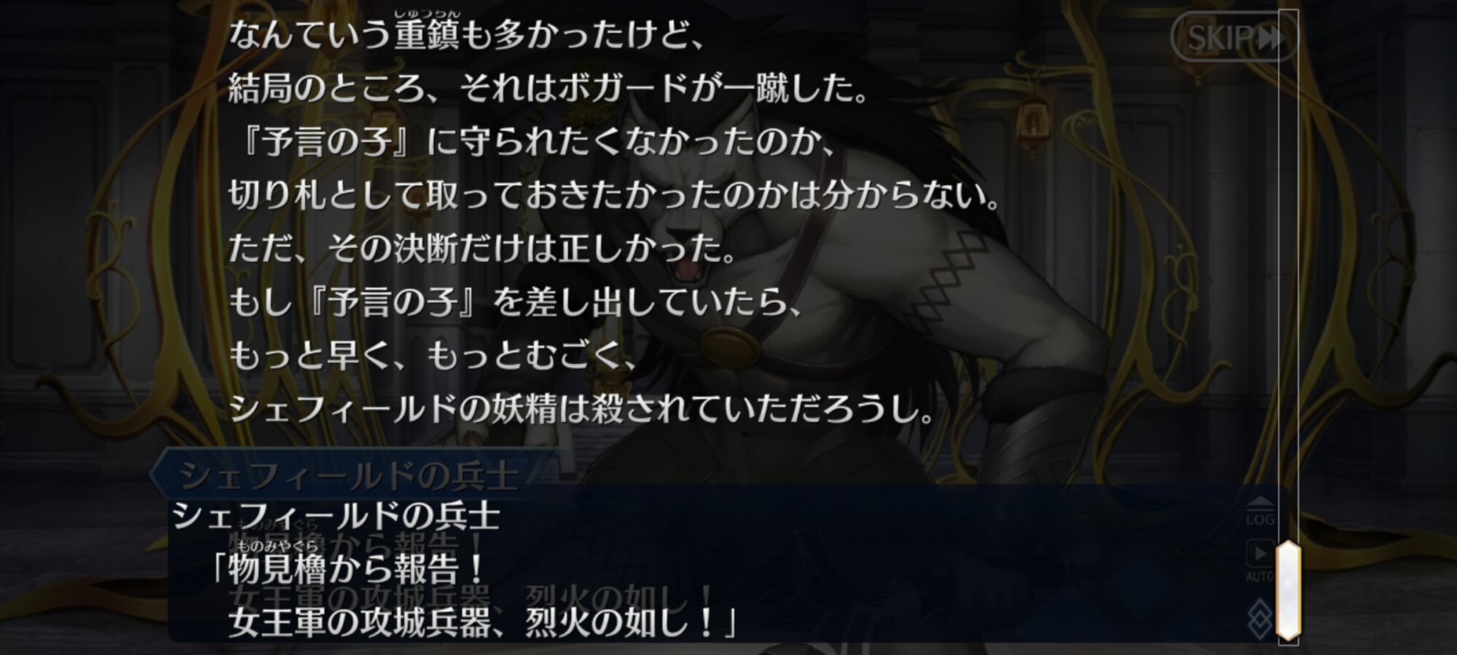
Task: Select the シェフィールドの兵士 speaker name tab
Action: (350, 476)
